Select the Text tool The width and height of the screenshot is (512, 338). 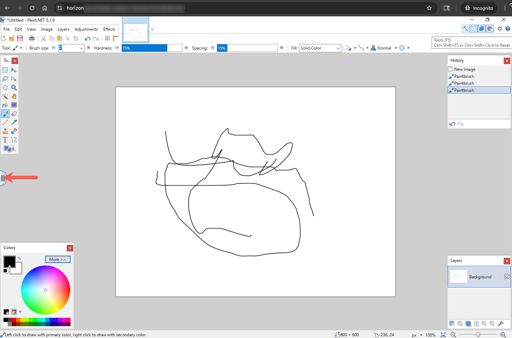[5, 140]
